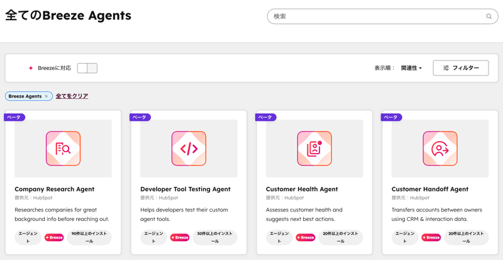Image resolution: width=503 pixels, height=260 pixels.
Task: Click the Developer Tool Testing Agent code icon
Action: [189, 149]
